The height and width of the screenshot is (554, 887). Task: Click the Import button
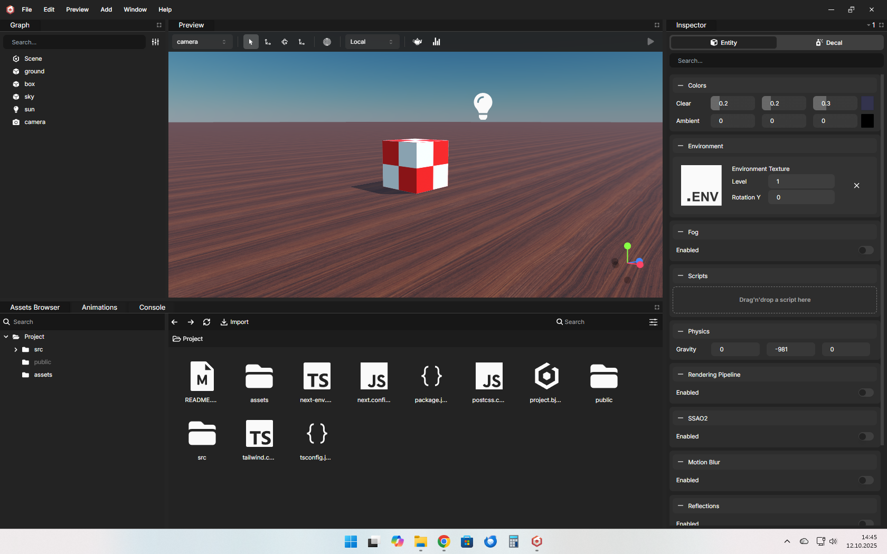click(x=234, y=322)
